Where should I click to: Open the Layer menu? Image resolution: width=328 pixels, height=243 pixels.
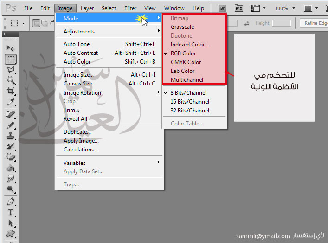pyautogui.click(x=87, y=8)
